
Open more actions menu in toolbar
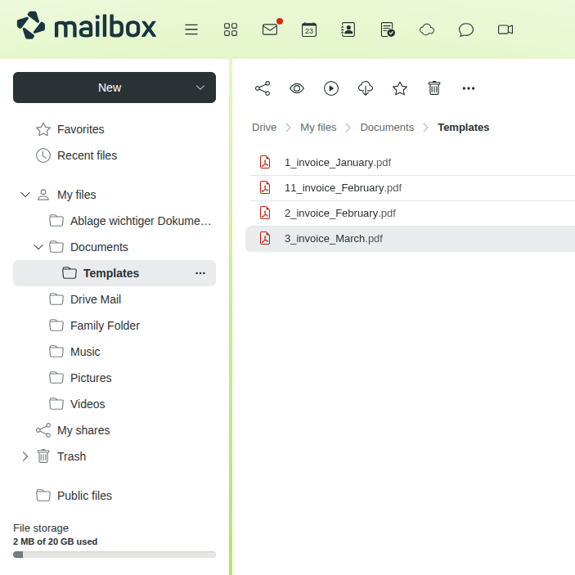[x=469, y=88]
